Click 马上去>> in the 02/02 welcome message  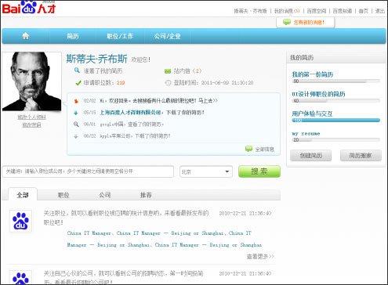[x=208, y=101]
